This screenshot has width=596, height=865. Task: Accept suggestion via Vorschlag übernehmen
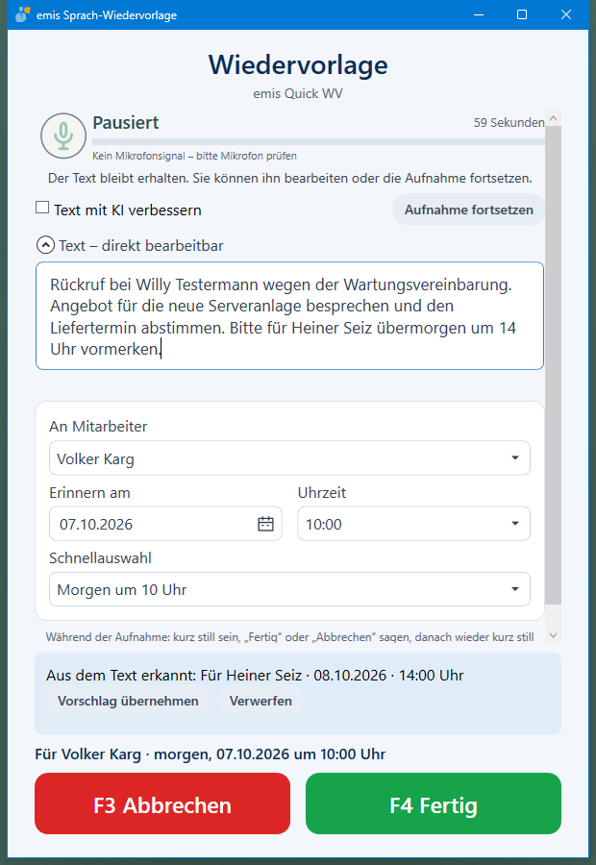tap(128, 702)
